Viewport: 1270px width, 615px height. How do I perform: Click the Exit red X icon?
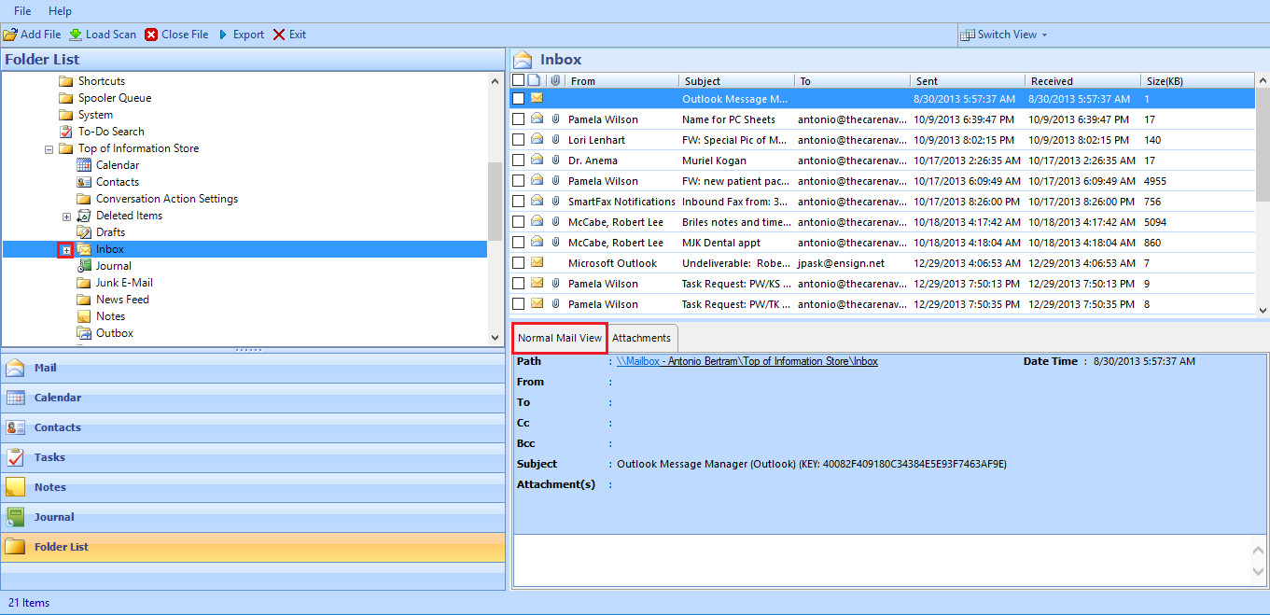tap(279, 35)
